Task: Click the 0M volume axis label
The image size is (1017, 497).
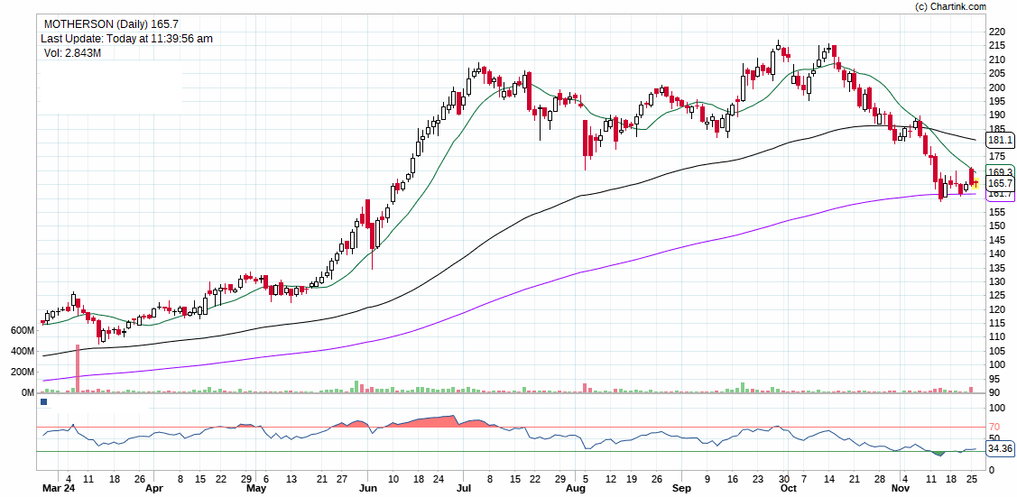Action: 26,392
